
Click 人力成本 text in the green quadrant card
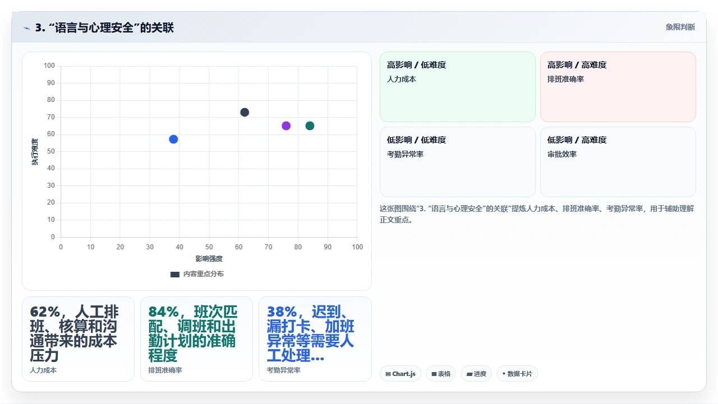[402, 79]
